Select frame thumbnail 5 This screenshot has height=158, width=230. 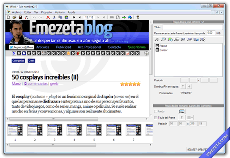coord(94,130)
